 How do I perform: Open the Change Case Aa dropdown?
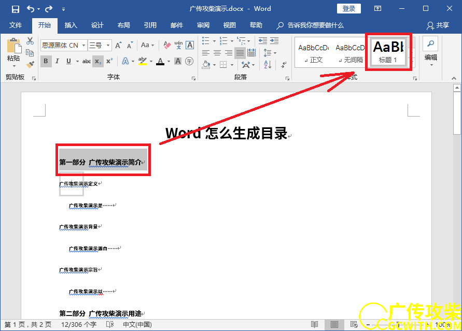[x=147, y=45]
